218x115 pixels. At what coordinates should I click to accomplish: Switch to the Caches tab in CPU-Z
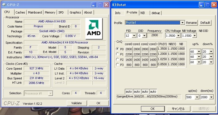[x=20, y=12]
